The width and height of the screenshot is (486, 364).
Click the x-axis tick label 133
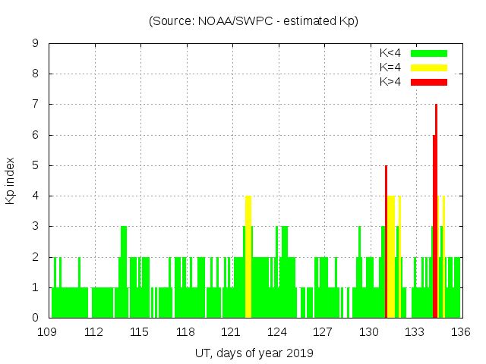coord(415,332)
